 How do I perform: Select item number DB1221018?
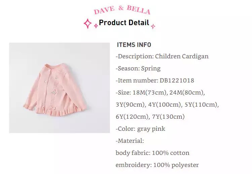pos(177,80)
